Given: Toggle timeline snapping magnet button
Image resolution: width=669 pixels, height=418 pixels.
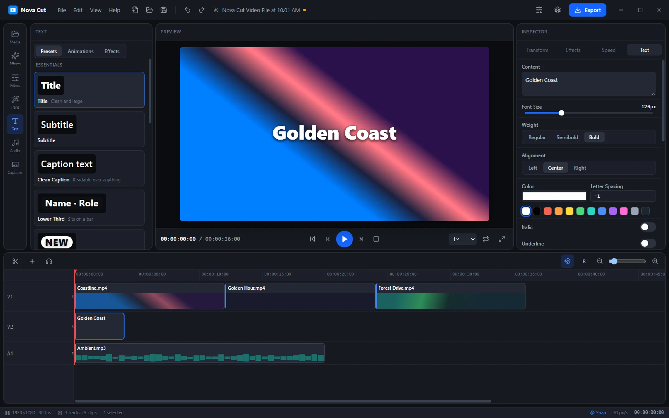Looking at the screenshot, I should [x=567, y=261].
